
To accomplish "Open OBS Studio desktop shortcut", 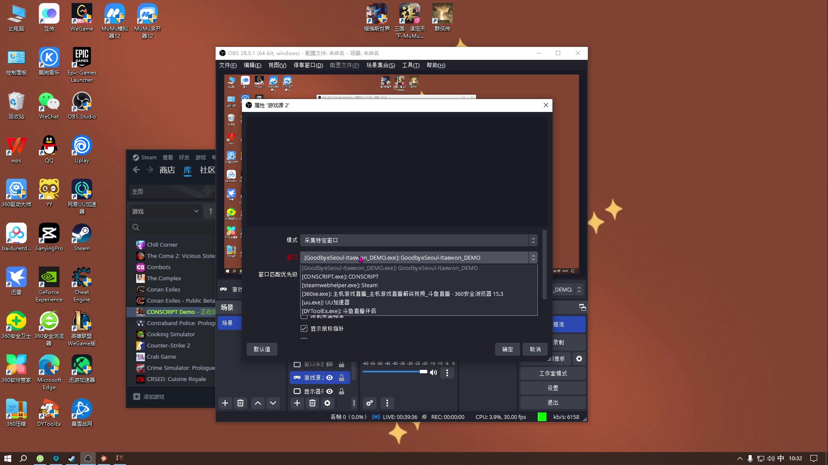I will pos(82,106).
